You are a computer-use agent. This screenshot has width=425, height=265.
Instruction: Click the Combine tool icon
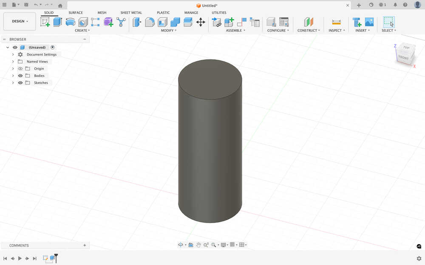(x=175, y=22)
